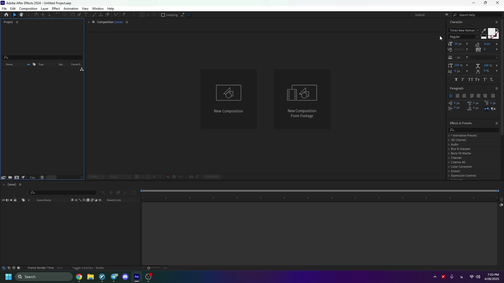504x283 pixels.
Task: Click the Home icon in the toolbar
Action: point(6,15)
